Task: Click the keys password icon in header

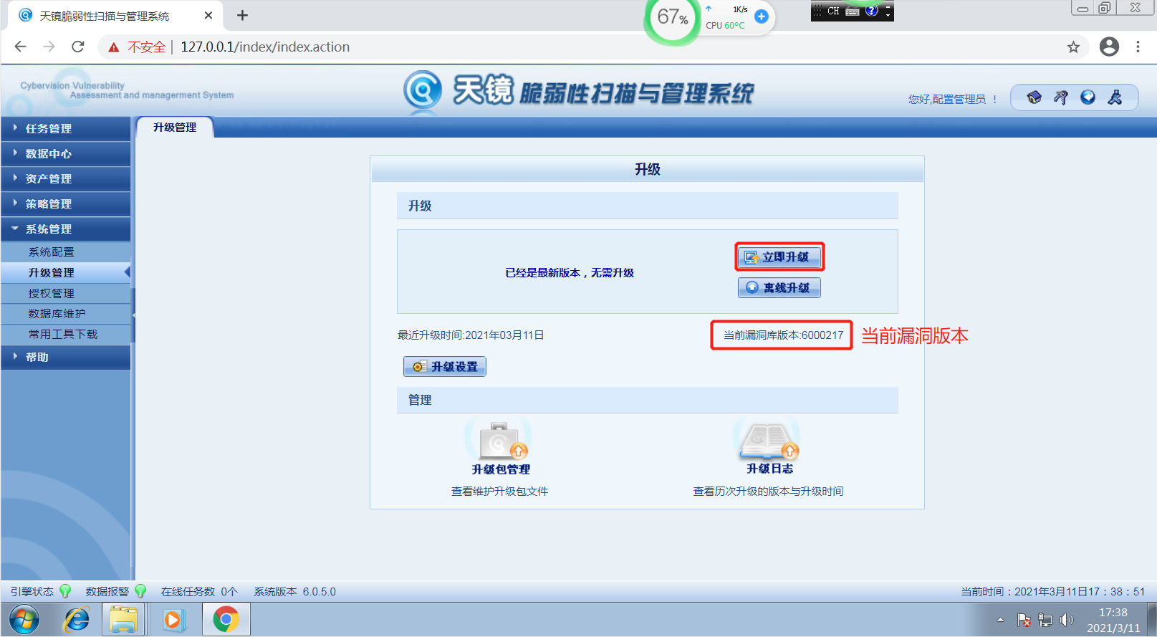Action: [x=1061, y=97]
